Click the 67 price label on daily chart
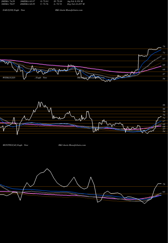Viewport: 168px width, 243px height. pos(164,59)
